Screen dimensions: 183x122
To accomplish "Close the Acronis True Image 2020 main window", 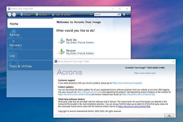I will coord(127,9).
